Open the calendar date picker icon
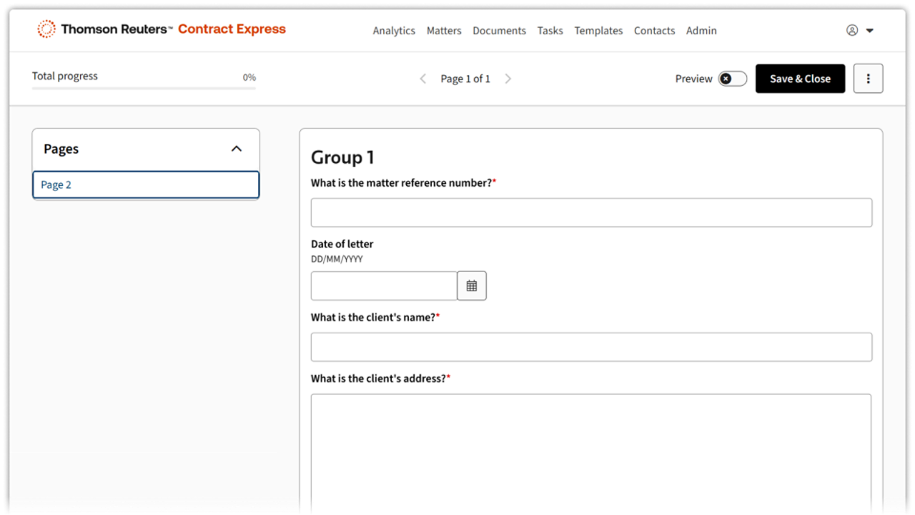Image resolution: width=915 pixels, height=515 pixels. pos(472,286)
